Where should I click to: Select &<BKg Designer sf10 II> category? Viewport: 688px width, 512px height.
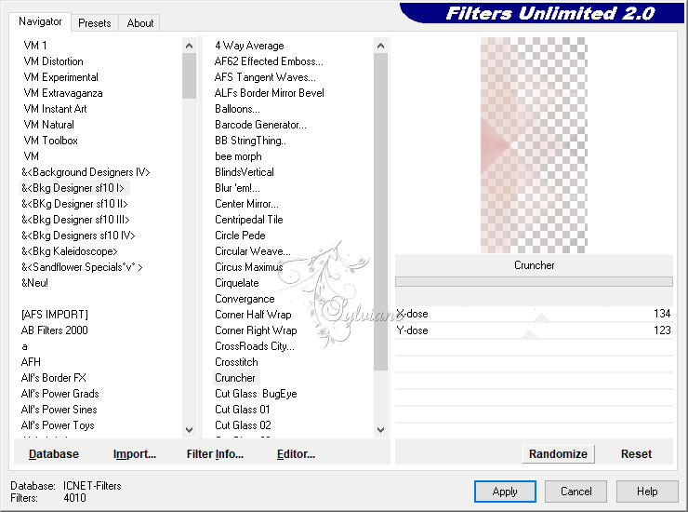(x=74, y=204)
